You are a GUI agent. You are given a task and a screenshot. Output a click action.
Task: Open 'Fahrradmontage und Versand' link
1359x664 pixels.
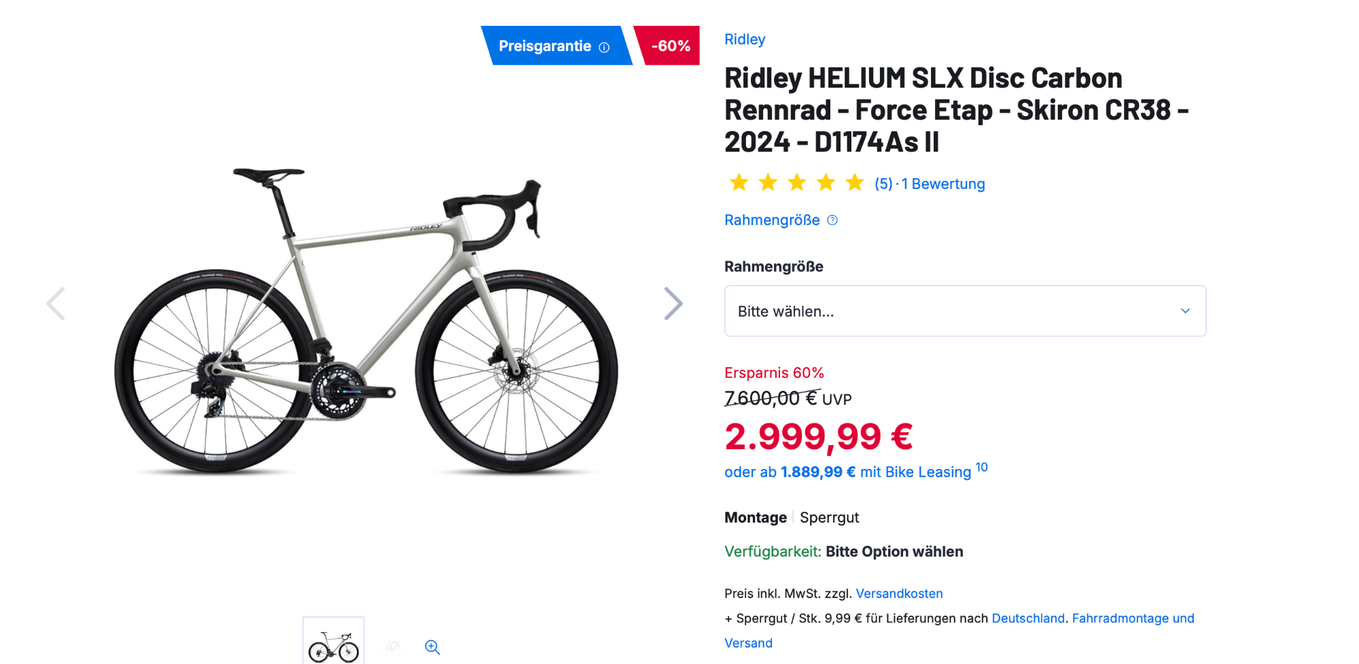[x=1132, y=618]
